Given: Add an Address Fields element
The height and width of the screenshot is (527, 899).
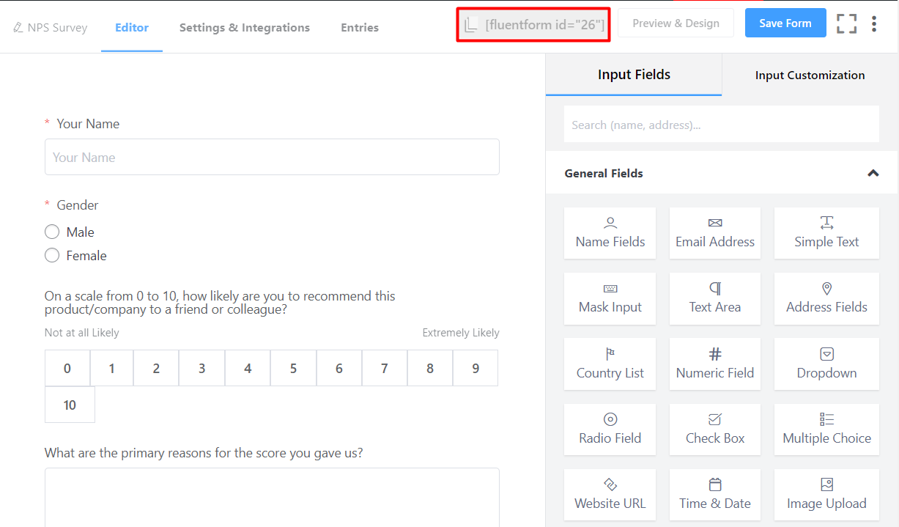Looking at the screenshot, I should pos(826,298).
